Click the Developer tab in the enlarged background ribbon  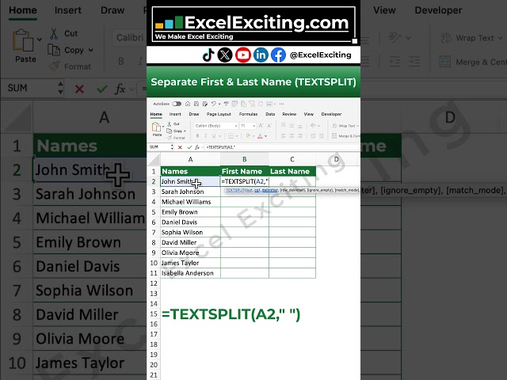pos(438,10)
